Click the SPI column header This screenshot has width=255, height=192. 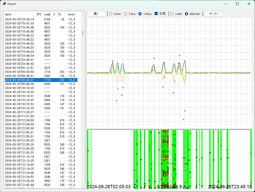[39, 14]
